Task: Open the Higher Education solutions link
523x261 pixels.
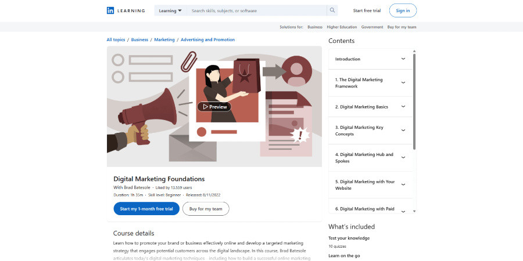Action: 342,27
